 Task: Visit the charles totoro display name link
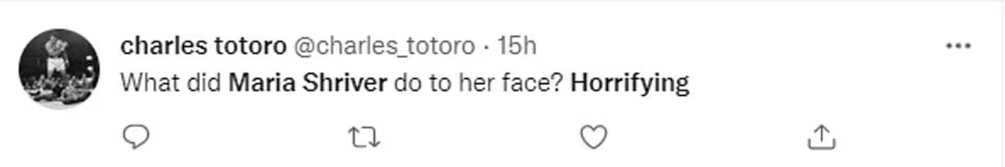point(203,46)
